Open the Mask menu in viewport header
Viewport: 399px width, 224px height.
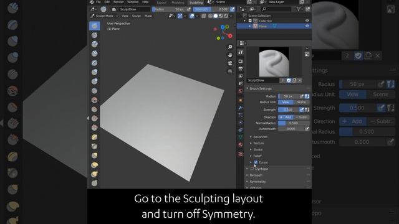pyautogui.click(x=148, y=16)
